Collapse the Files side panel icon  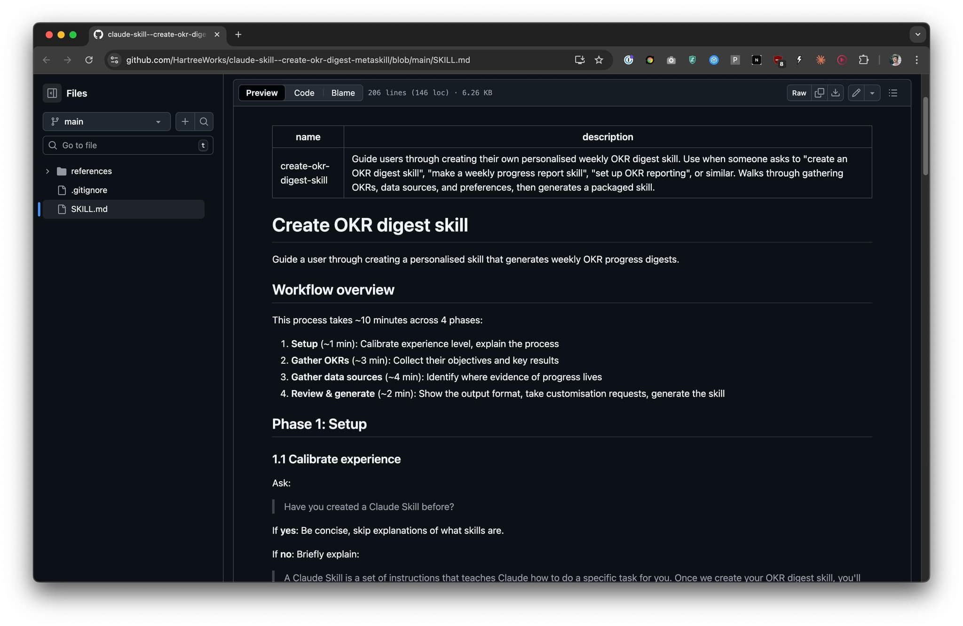(52, 93)
